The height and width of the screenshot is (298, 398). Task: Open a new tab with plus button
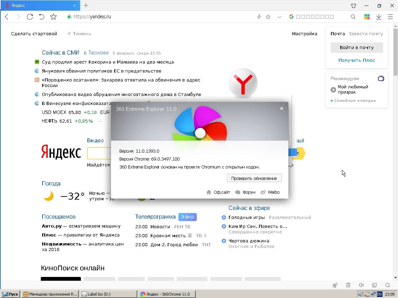86,5
